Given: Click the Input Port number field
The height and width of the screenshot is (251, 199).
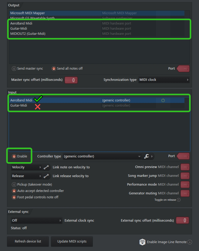Looking at the screenshot, I should pos(183,156).
